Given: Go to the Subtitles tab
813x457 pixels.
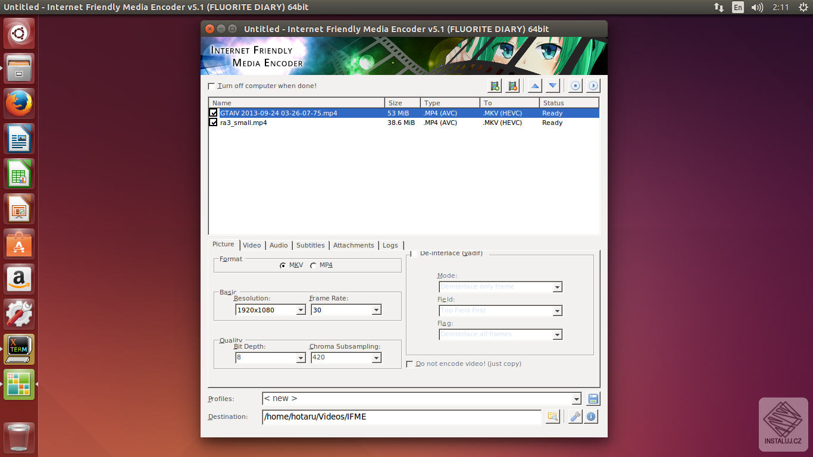Looking at the screenshot, I should [x=311, y=245].
